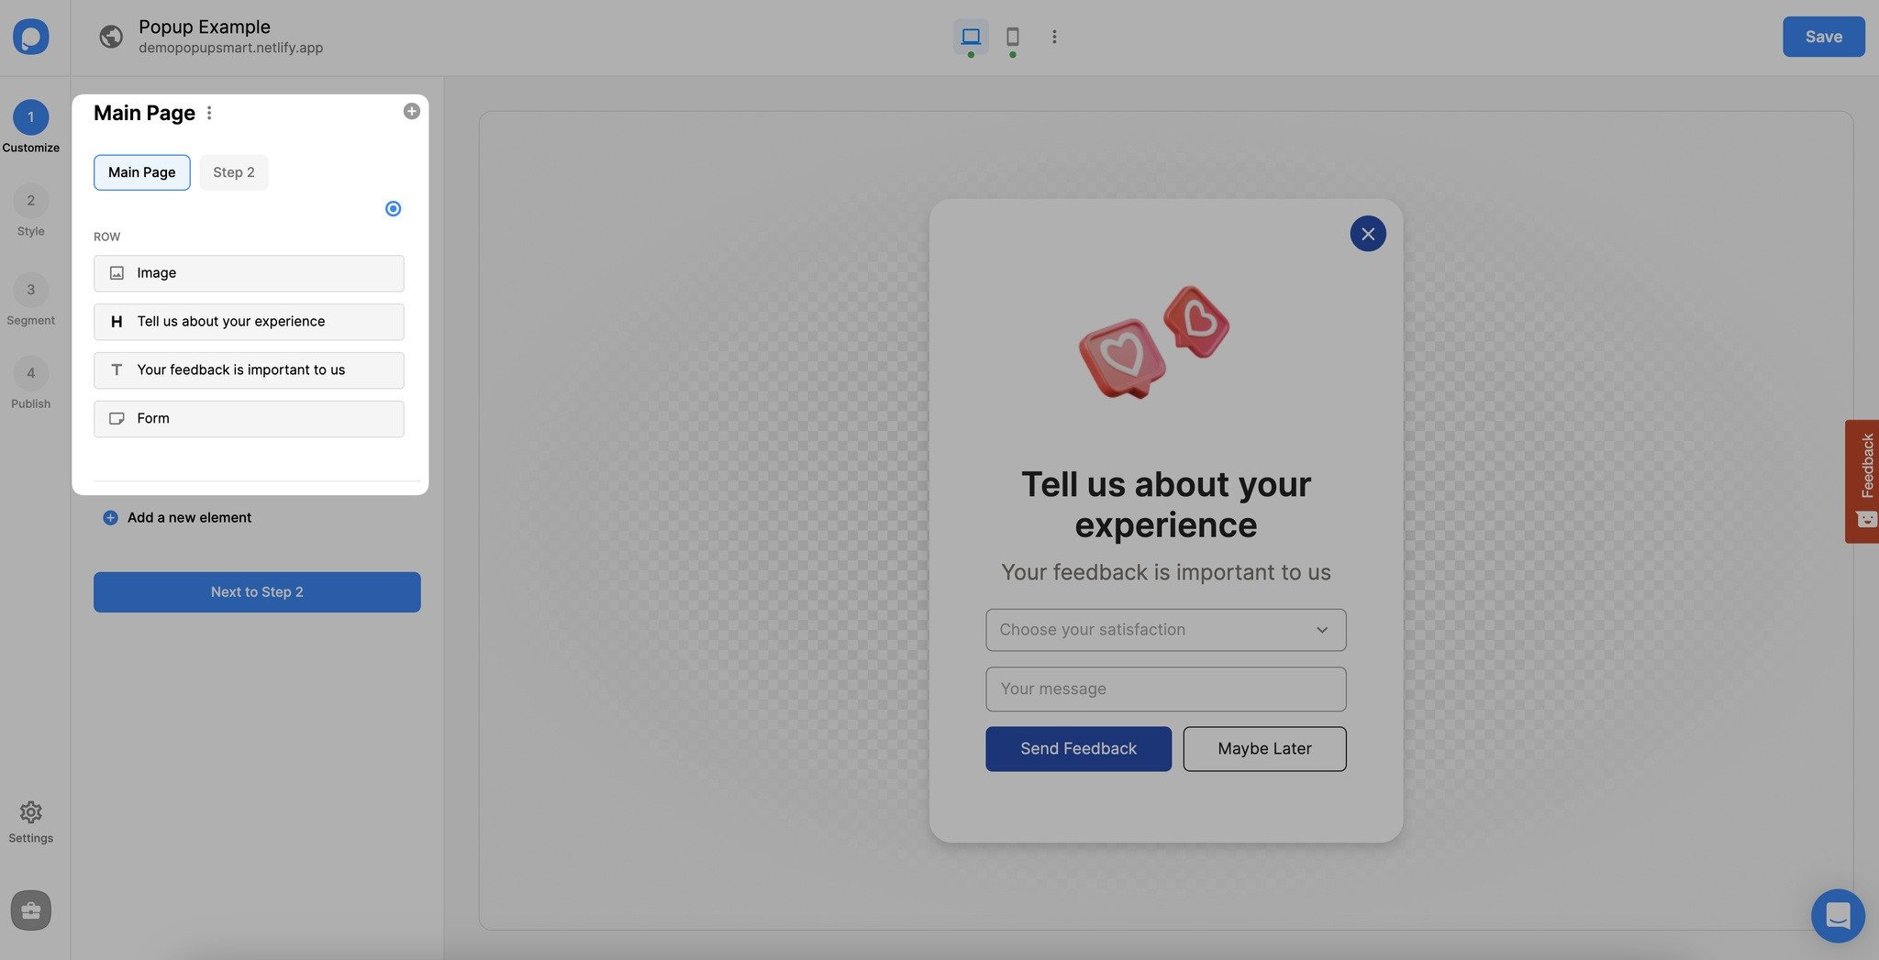The height and width of the screenshot is (960, 1879).
Task: Open the Main Page kebab menu
Action: (x=209, y=113)
